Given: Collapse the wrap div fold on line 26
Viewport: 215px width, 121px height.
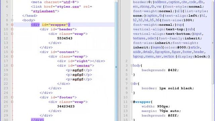Looking at the screenshot, I should tap(12, 102).
